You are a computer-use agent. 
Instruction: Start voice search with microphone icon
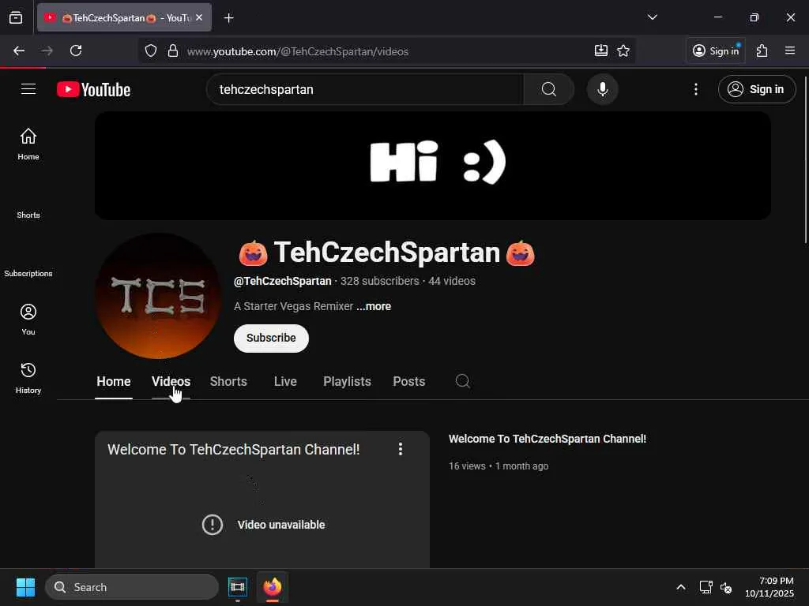pyautogui.click(x=602, y=89)
